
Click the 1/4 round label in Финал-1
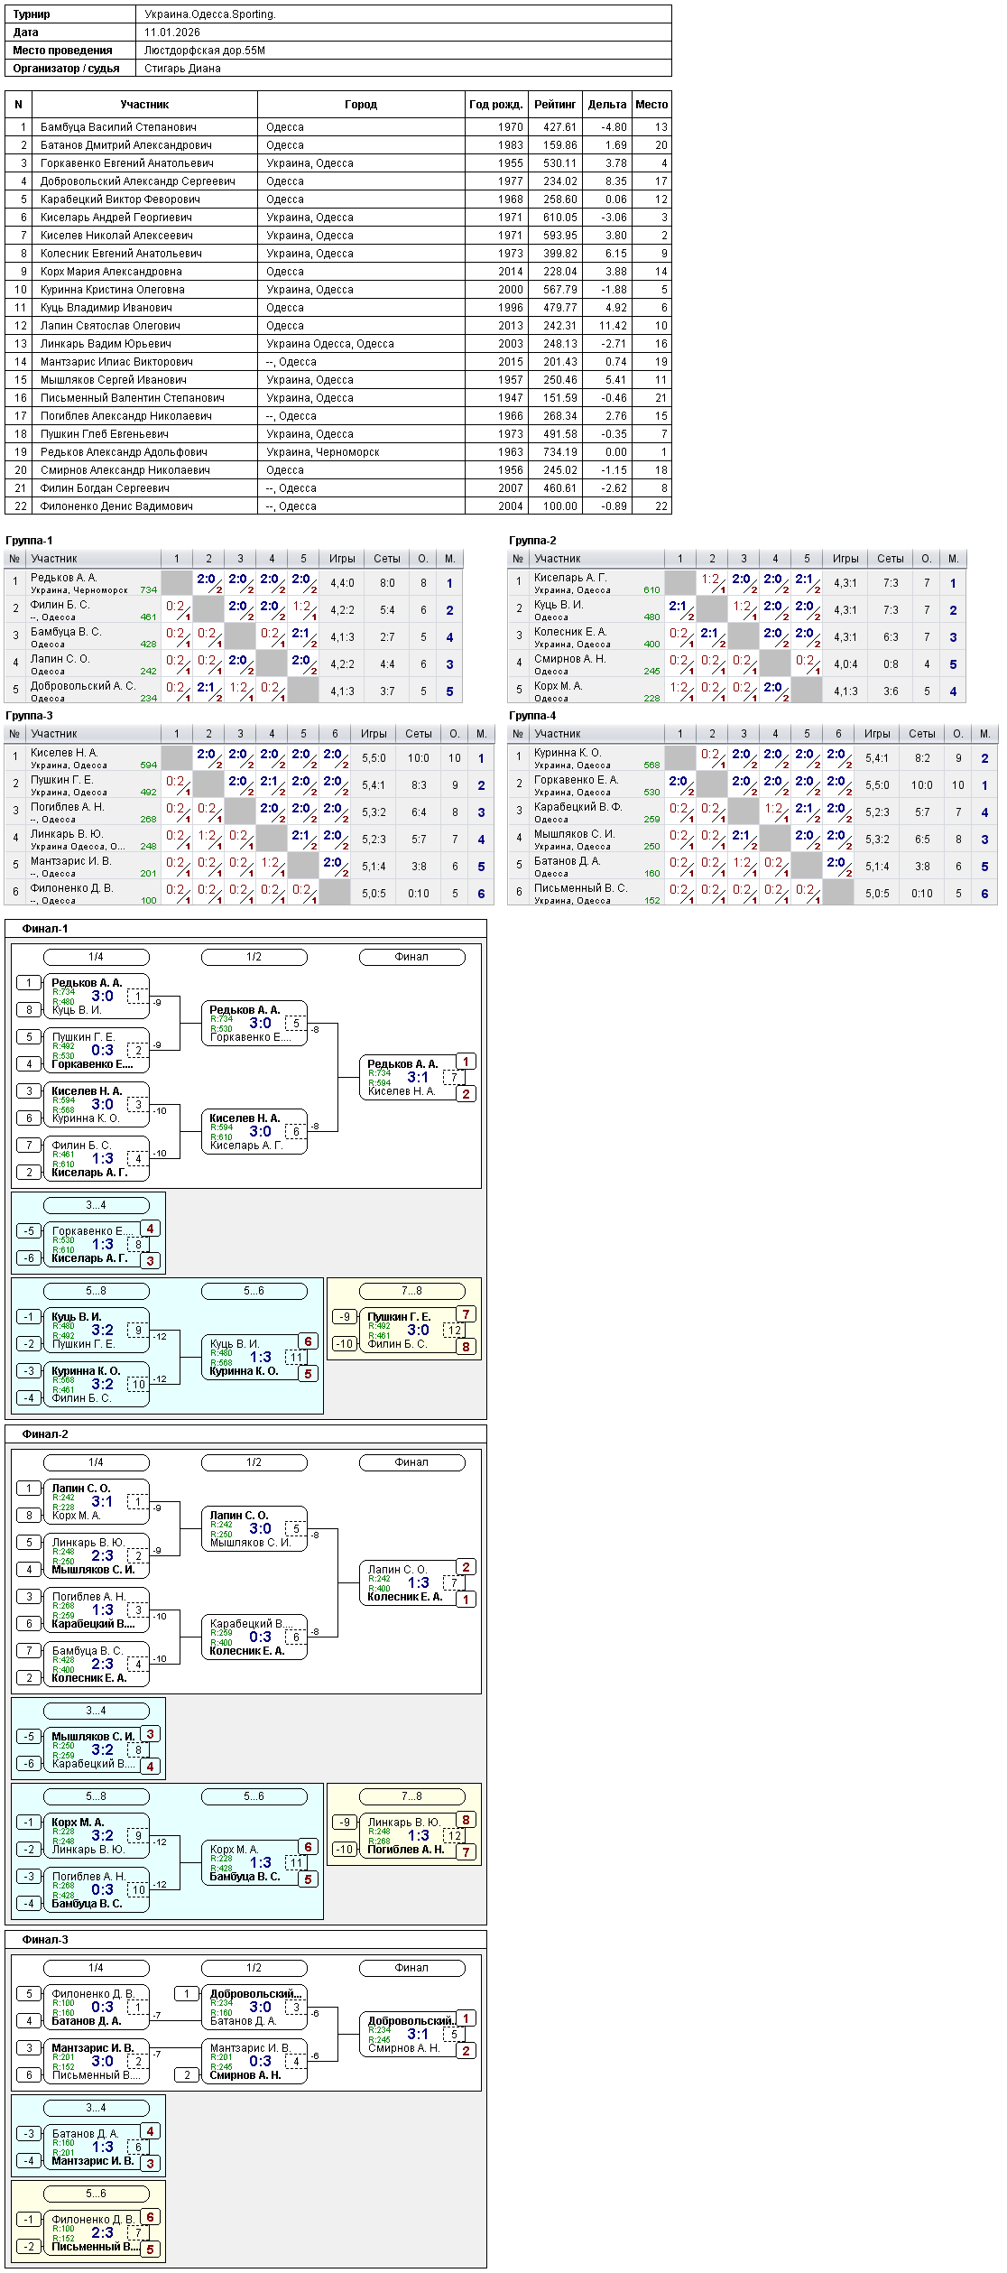tap(97, 957)
